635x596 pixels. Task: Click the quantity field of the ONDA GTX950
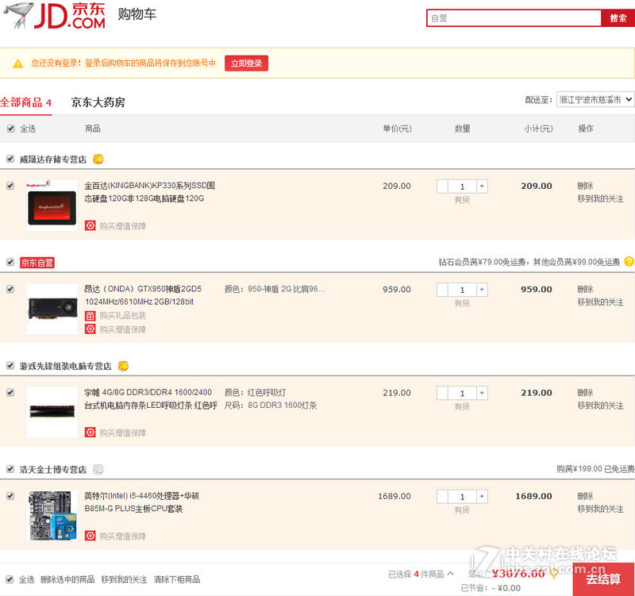(462, 290)
